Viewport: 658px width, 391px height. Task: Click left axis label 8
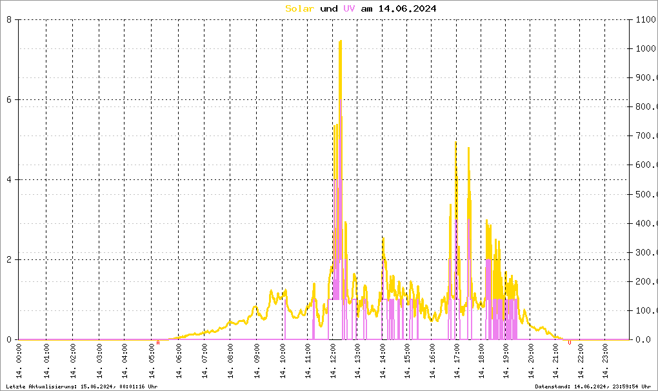click(x=9, y=19)
